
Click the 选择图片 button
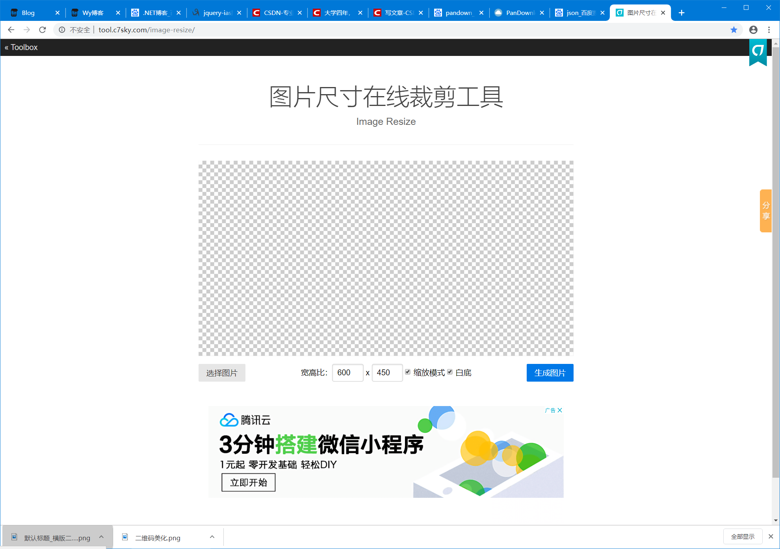(x=222, y=373)
